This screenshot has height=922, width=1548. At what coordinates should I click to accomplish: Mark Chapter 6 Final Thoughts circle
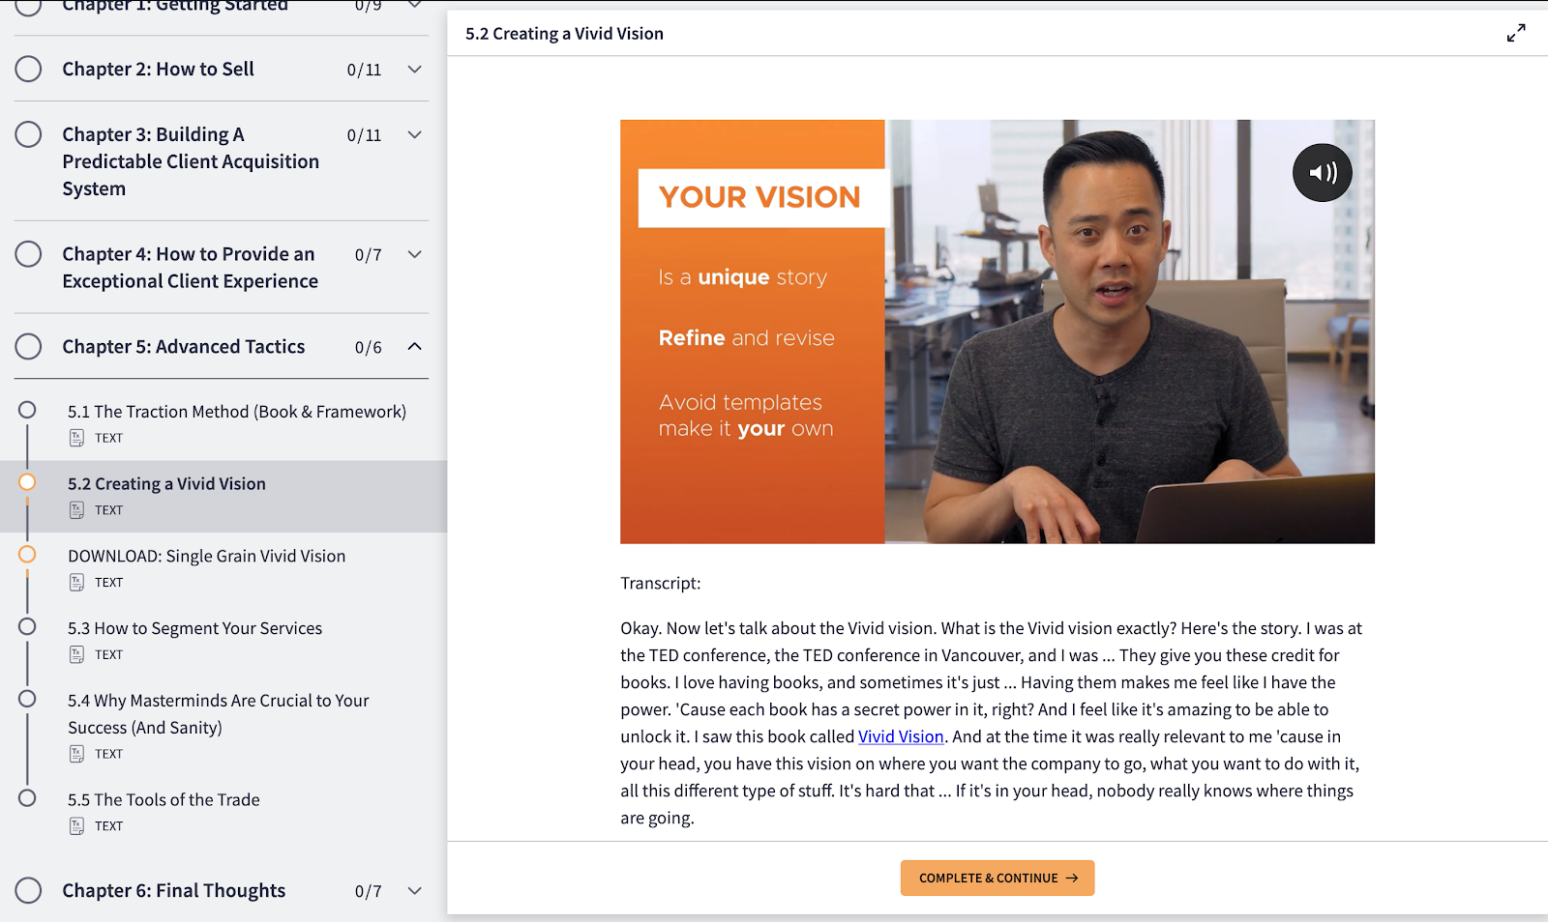pos(29,890)
